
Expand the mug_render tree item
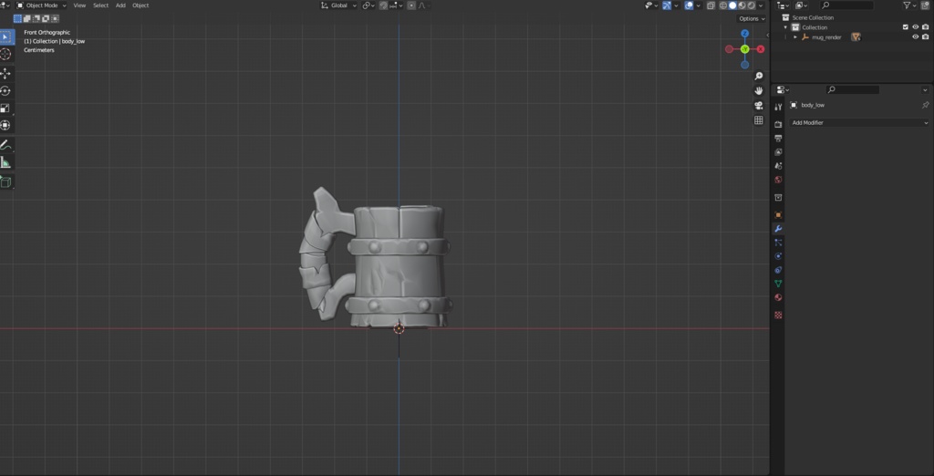coord(795,37)
